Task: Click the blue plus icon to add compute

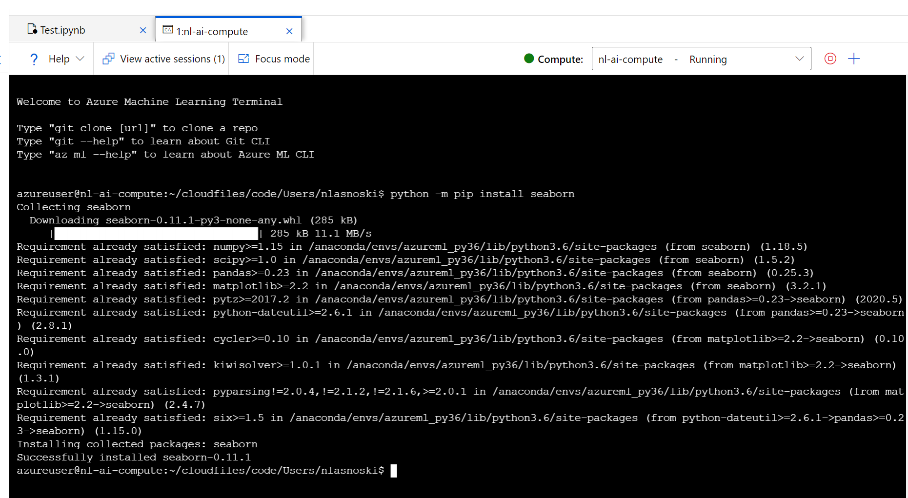Action: 853,59
